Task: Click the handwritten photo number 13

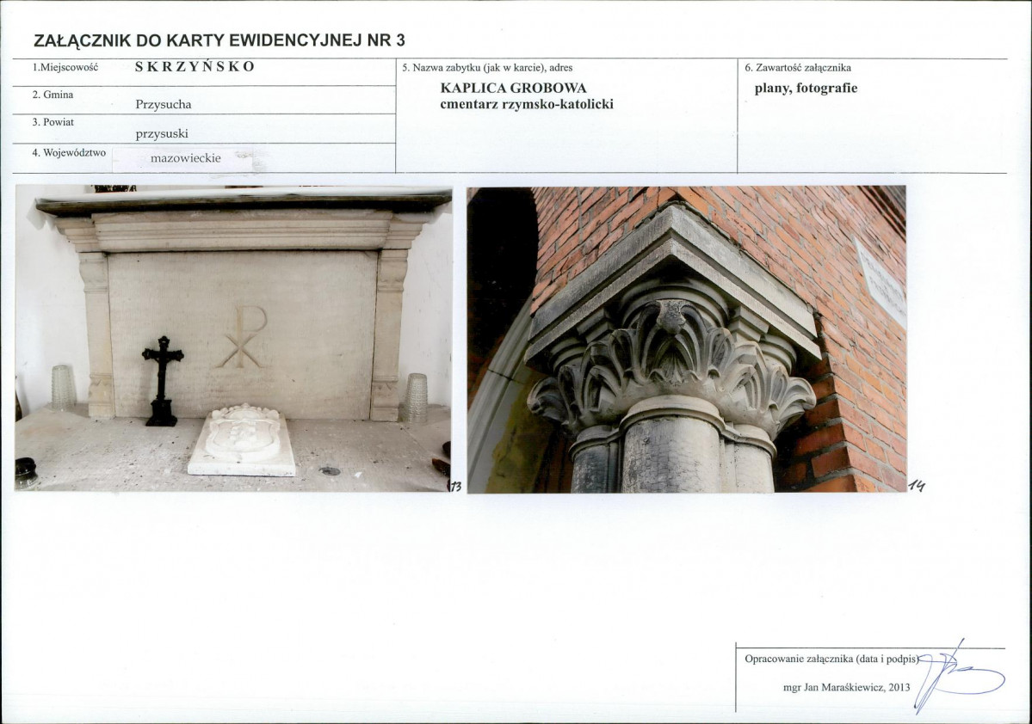Action: tap(455, 488)
